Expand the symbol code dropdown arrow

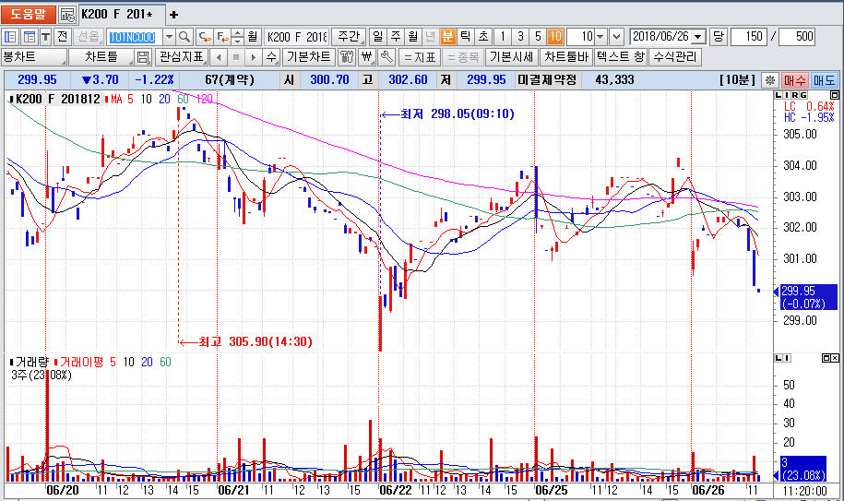click(168, 37)
